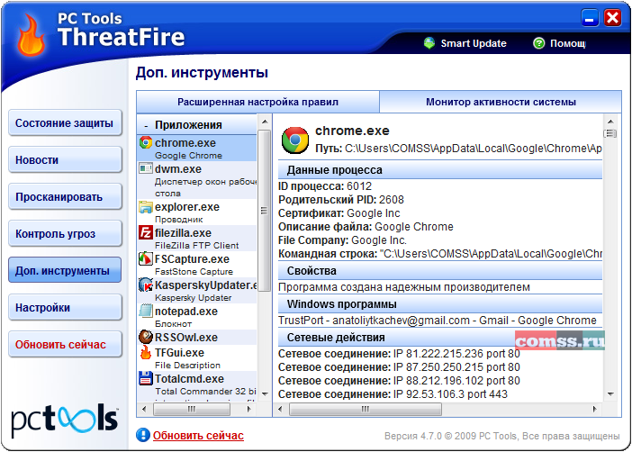Screen dimensions: 632x452
Task: Click the KasperskyUpdater icon
Action: (146, 285)
